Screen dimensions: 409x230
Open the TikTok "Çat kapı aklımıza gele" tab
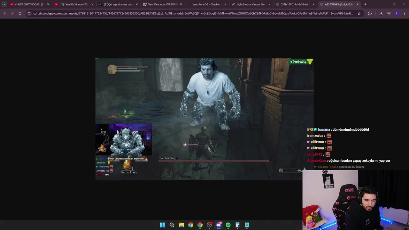pos(118,4)
